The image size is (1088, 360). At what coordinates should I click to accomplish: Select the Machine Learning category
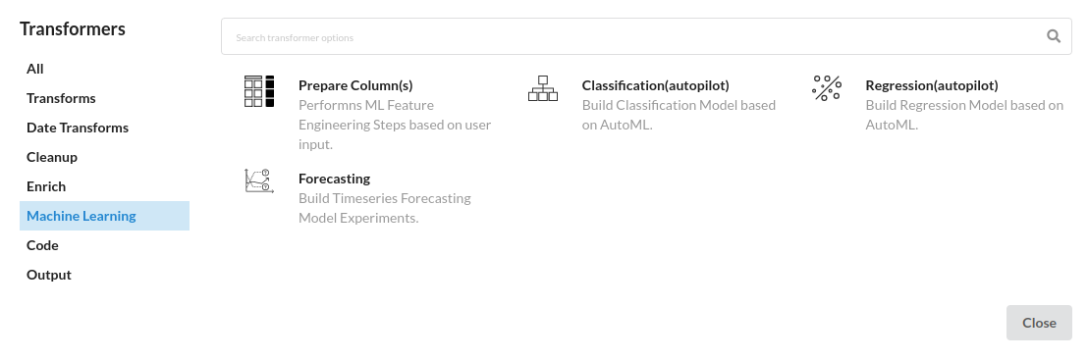[x=104, y=216]
